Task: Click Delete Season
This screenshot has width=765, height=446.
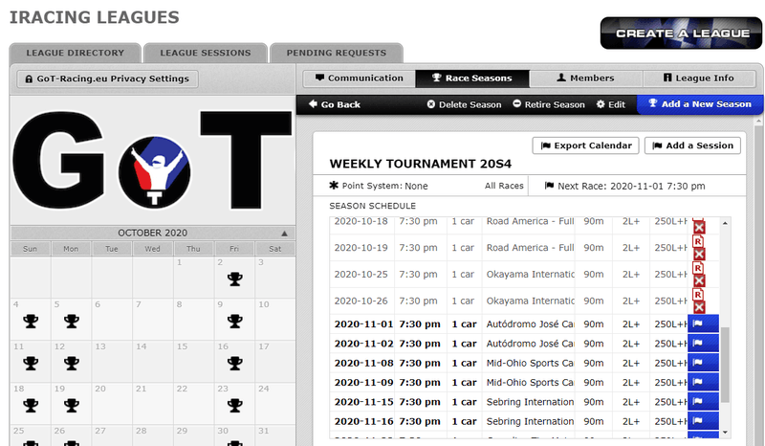Action: coord(464,104)
